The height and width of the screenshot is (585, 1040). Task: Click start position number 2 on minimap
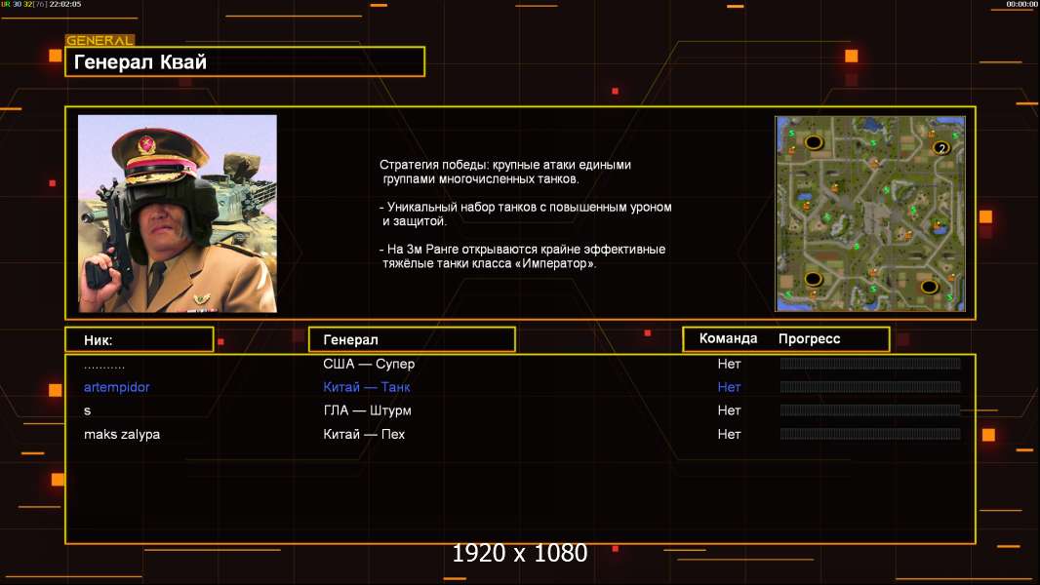coord(940,148)
